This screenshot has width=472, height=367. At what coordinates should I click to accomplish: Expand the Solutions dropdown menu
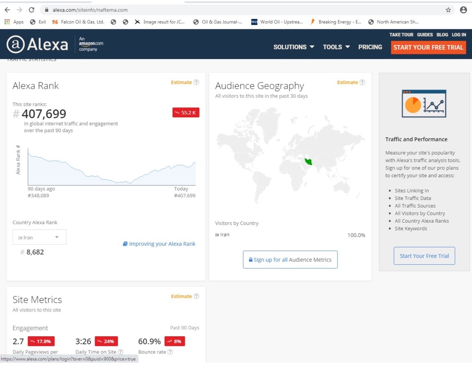click(x=293, y=47)
